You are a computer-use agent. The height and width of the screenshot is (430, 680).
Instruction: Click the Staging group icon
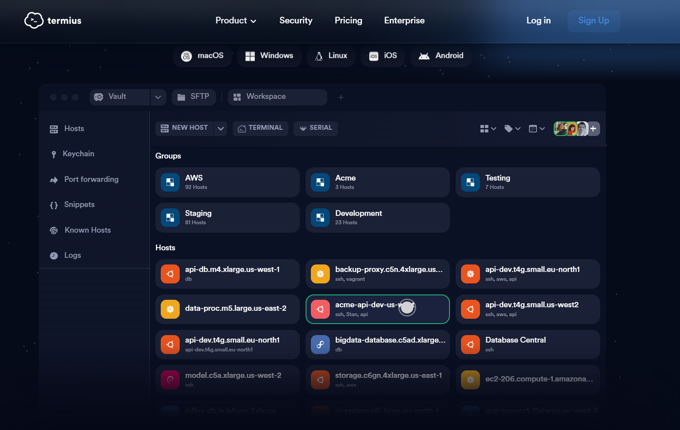pos(170,218)
